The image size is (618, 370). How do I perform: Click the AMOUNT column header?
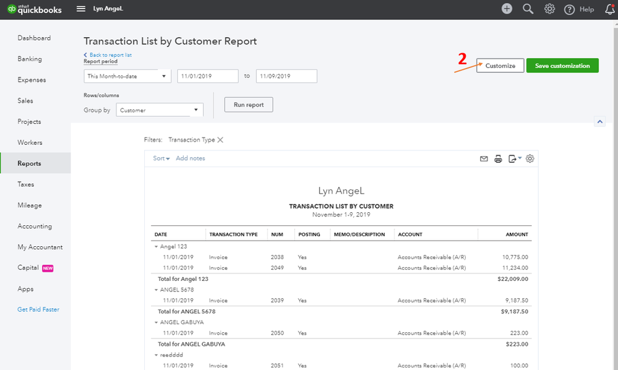[x=517, y=234]
